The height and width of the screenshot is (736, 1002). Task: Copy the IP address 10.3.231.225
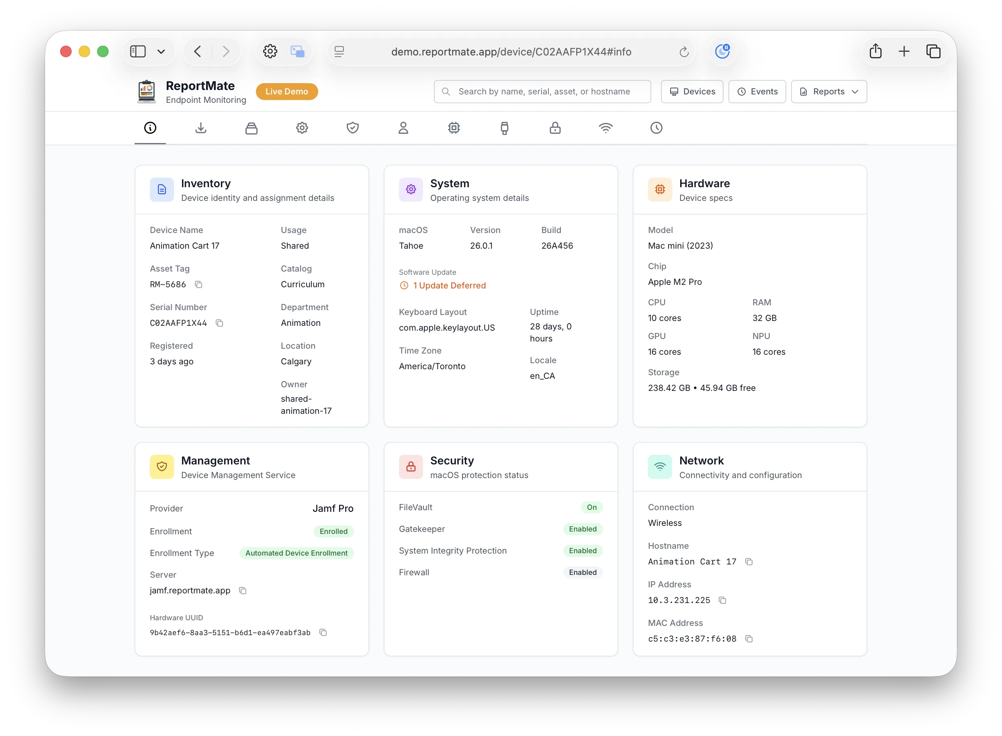pyautogui.click(x=723, y=600)
